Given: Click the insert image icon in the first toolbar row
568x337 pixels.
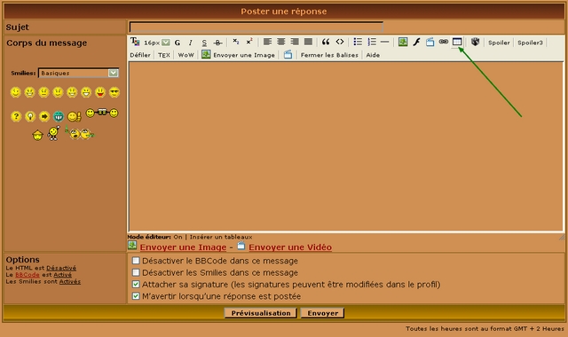Looking at the screenshot, I should 403,42.
